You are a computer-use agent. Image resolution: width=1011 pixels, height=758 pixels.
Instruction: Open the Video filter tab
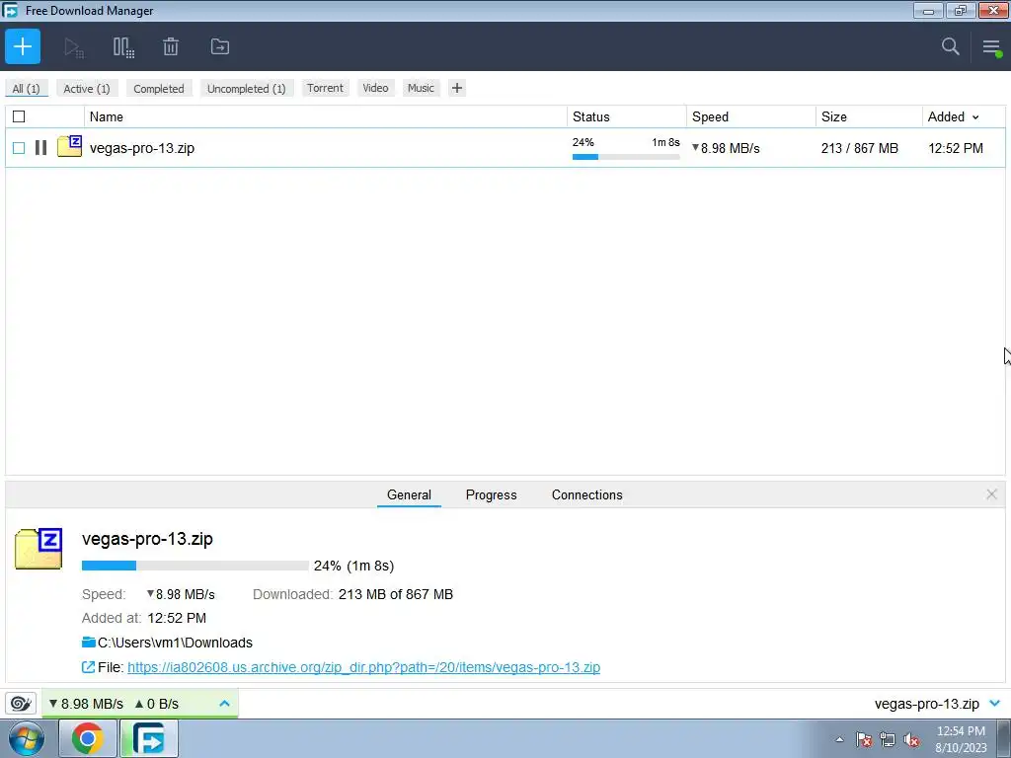point(375,88)
